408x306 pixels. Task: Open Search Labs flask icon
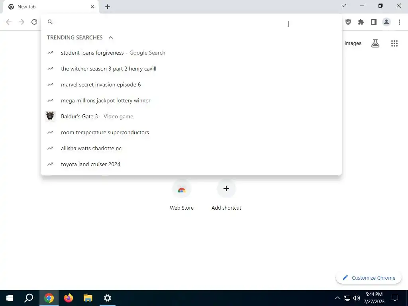(x=375, y=43)
